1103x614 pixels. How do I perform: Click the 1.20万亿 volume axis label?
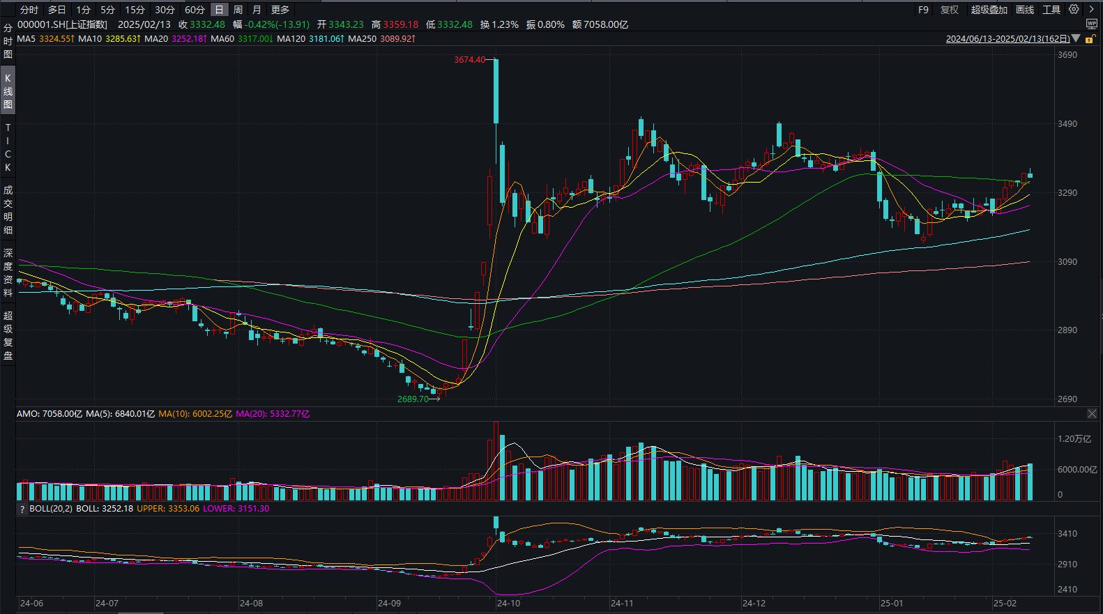(1074, 439)
